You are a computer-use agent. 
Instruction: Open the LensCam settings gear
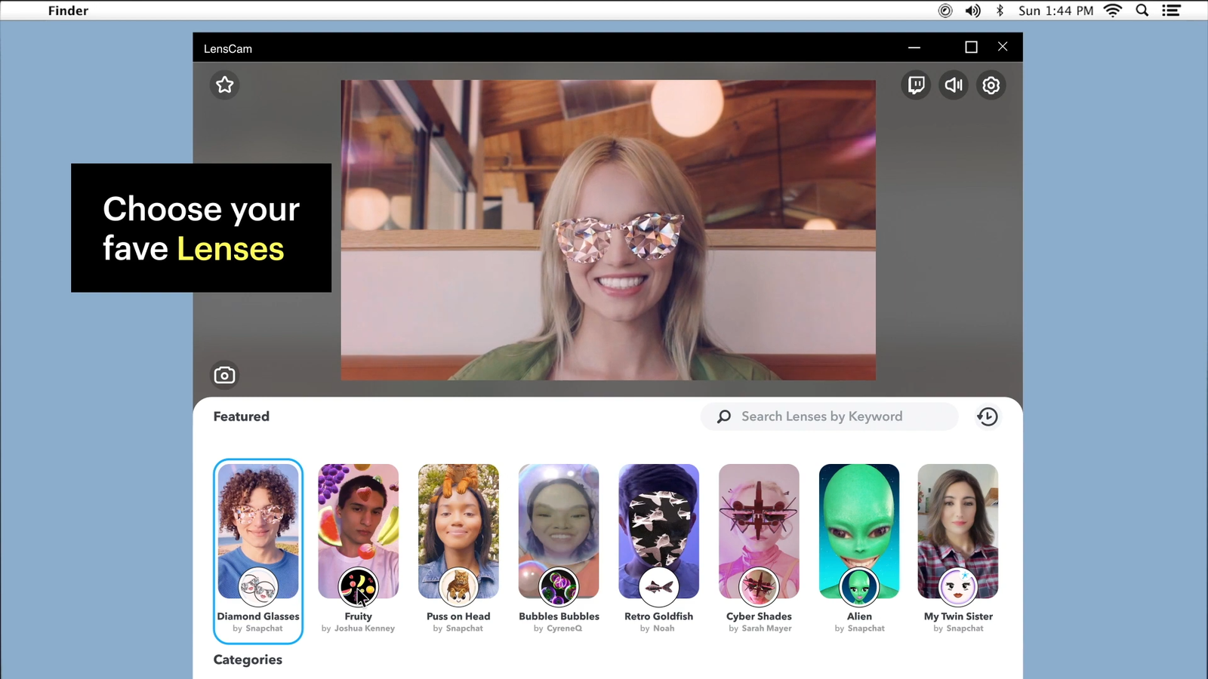pos(991,84)
